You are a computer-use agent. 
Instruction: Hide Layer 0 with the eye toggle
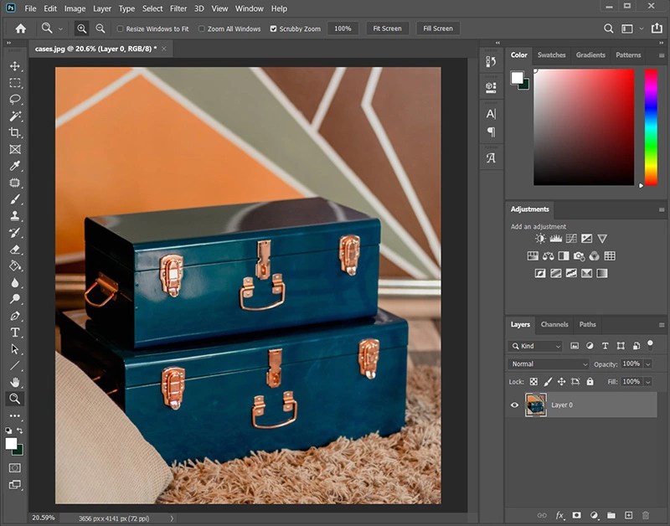(x=514, y=405)
